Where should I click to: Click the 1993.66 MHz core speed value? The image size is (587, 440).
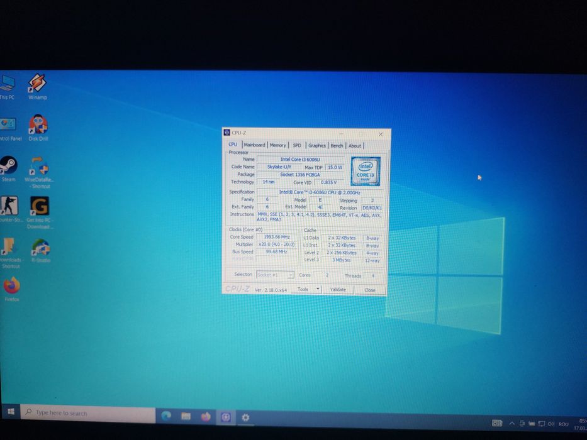(x=277, y=237)
